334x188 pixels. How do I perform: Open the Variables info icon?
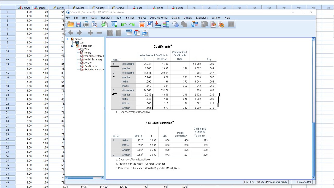pos(166,25)
